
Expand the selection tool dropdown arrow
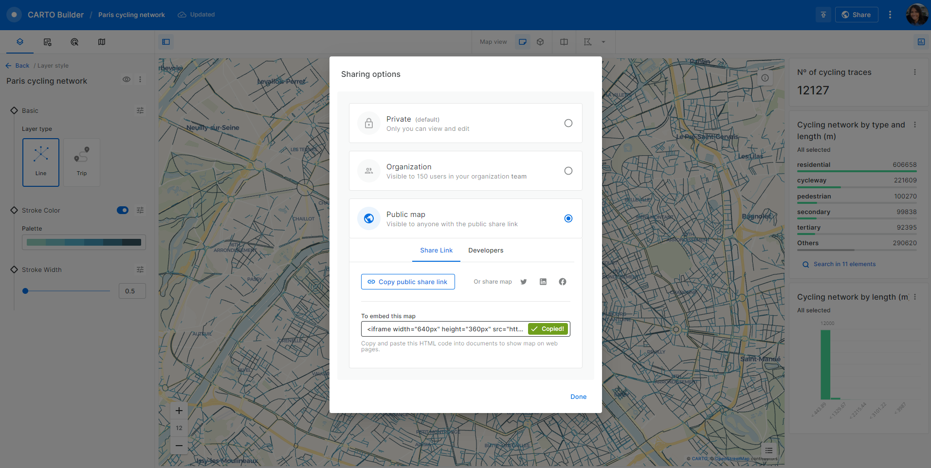point(603,42)
